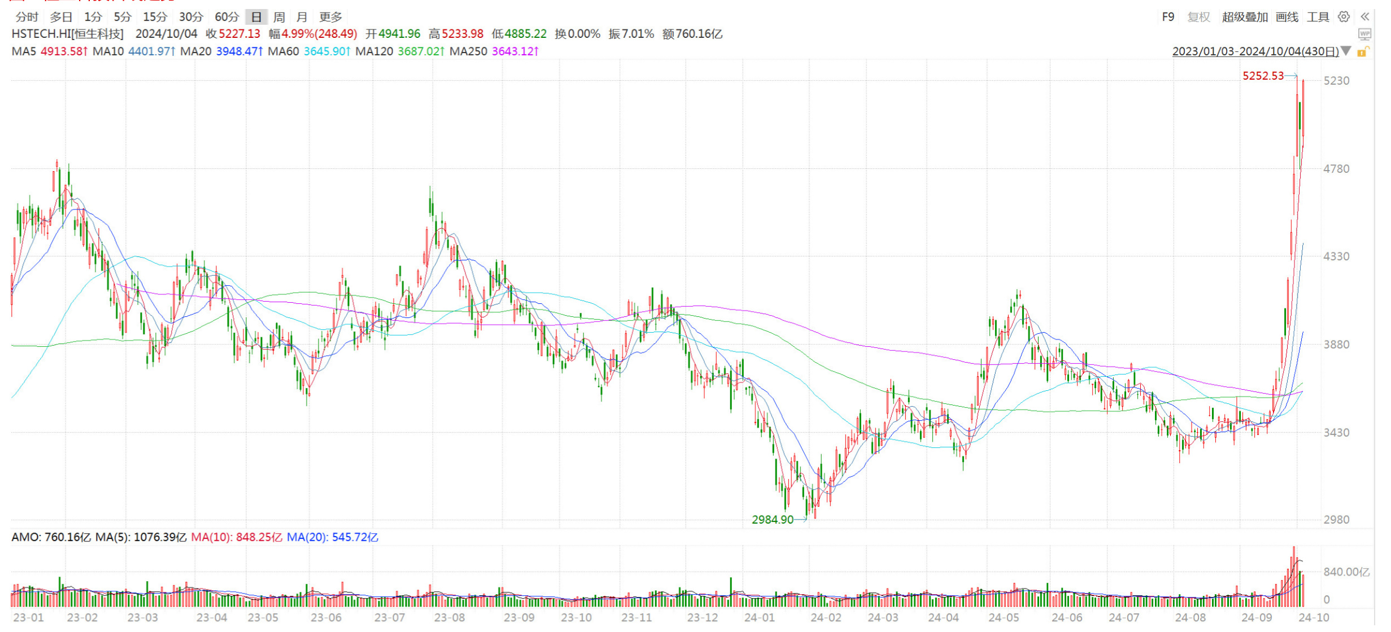The width and height of the screenshot is (1391, 632).
Task: Toggle 复权 price adjustment option
Action: 1198,17
